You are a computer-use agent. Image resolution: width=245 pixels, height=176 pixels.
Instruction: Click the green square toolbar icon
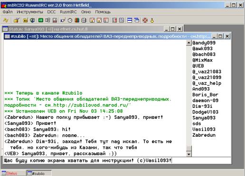pos(41,20)
